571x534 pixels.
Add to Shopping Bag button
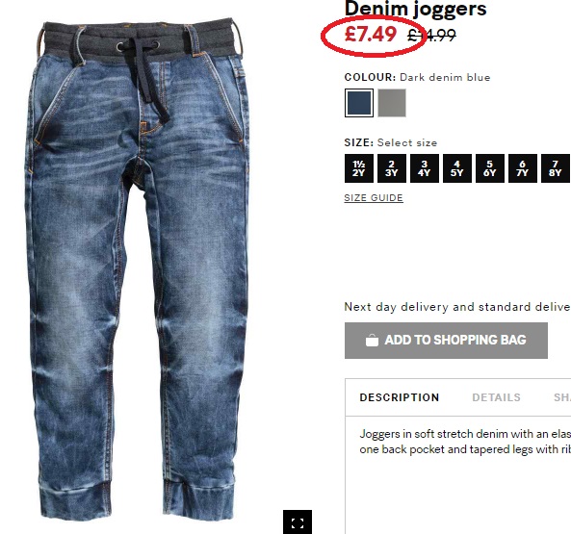pos(446,341)
